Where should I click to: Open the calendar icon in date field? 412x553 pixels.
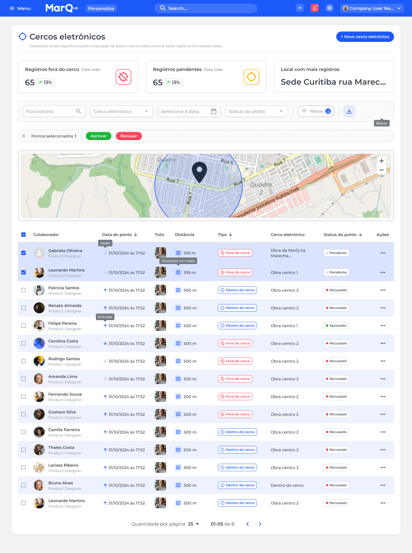(x=214, y=111)
